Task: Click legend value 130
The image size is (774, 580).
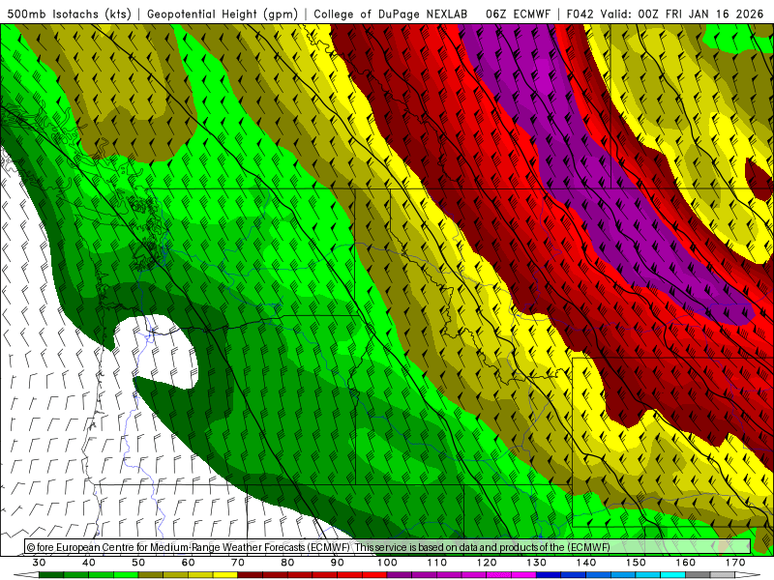Action: 537,563
